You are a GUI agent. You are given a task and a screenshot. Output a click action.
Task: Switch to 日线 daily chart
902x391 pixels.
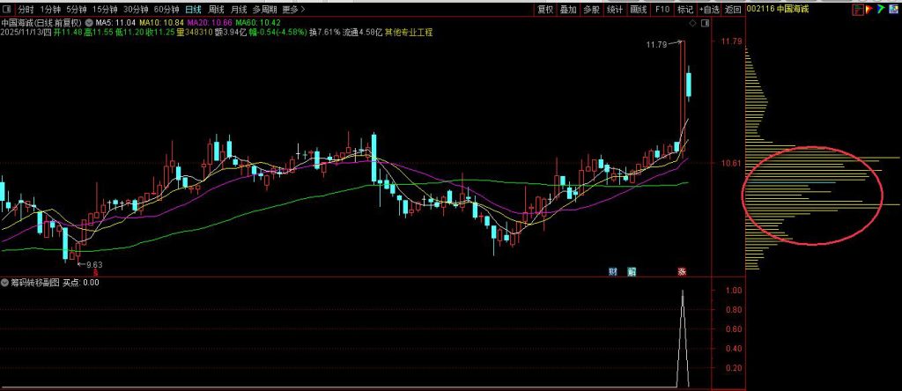pos(193,9)
